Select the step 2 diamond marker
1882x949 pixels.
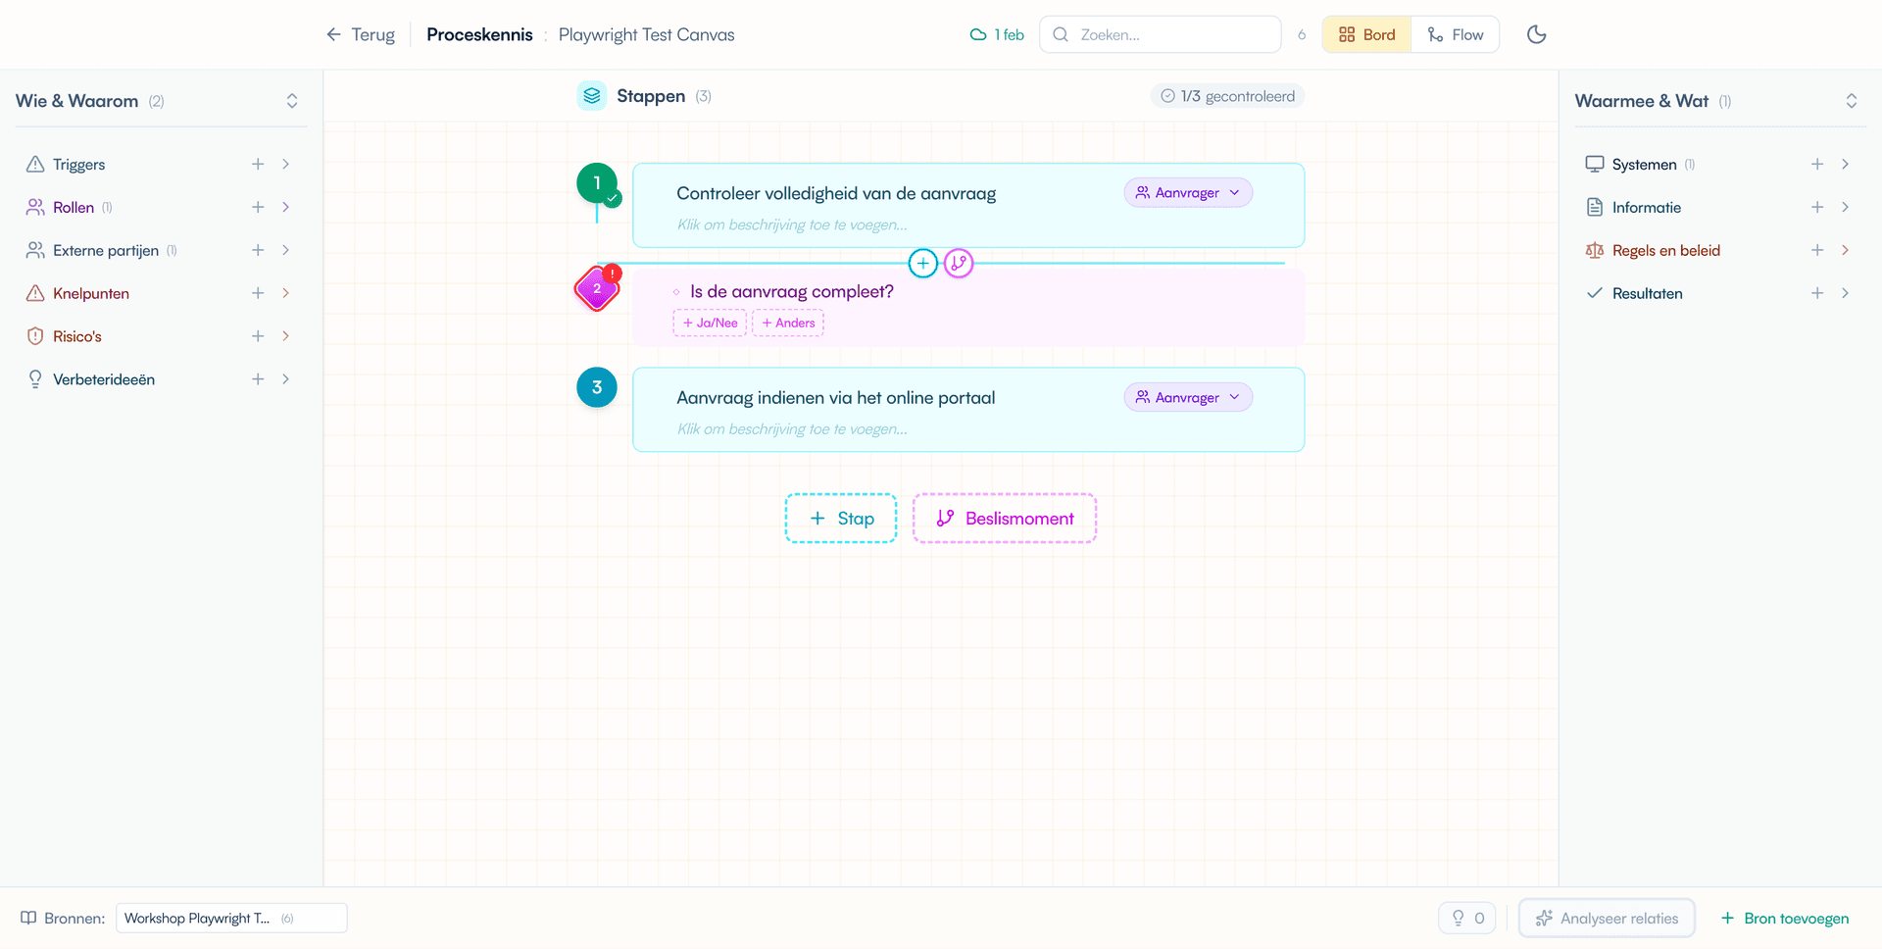(x=596, y=289)
